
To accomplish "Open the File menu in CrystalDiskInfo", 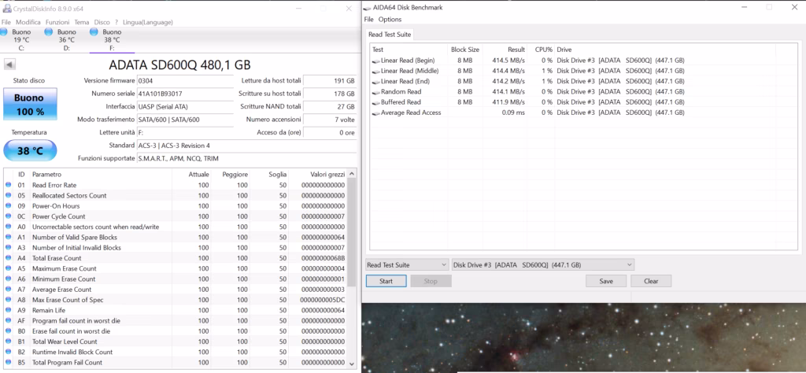I will [6, 22].
